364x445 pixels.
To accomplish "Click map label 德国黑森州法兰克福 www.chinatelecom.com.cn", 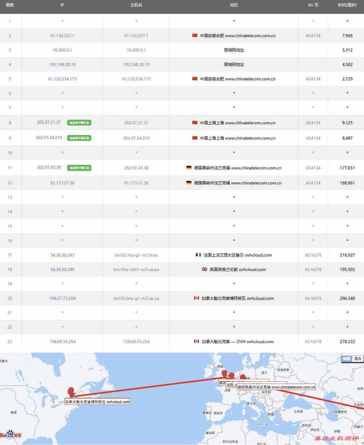I will click(x=276, y=387).
